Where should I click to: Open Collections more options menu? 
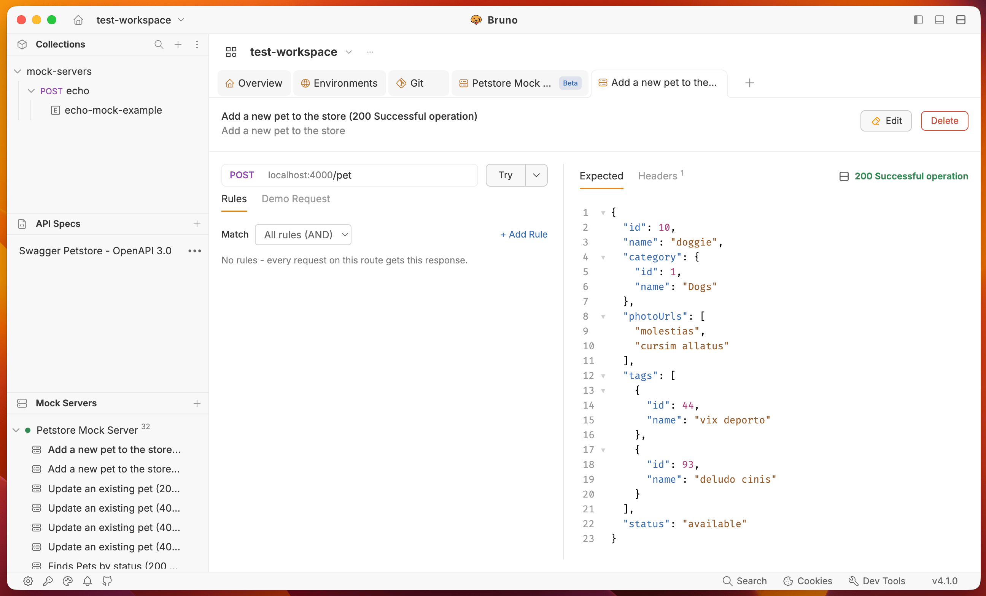click(x=197, y=44)
